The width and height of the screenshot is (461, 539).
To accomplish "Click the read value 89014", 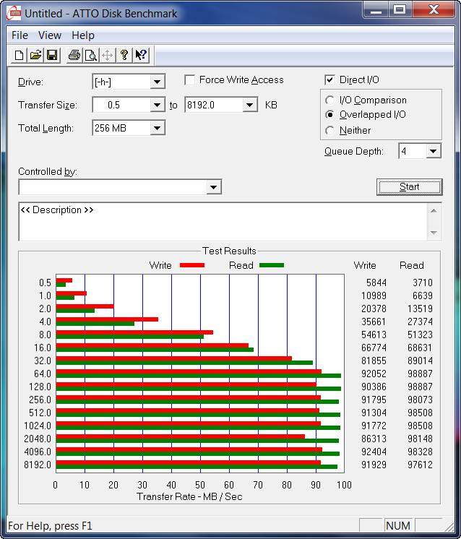I will (420, 361).
